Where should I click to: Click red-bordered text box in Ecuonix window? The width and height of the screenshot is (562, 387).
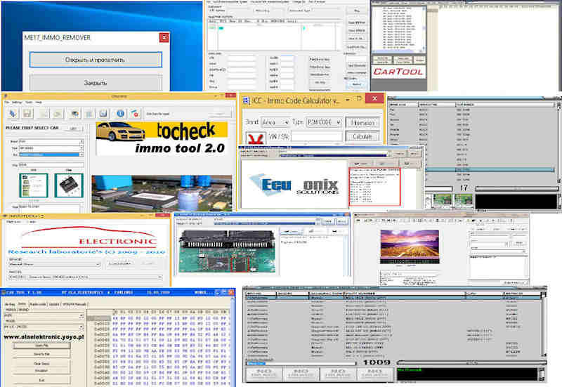(x=374, y=187)
